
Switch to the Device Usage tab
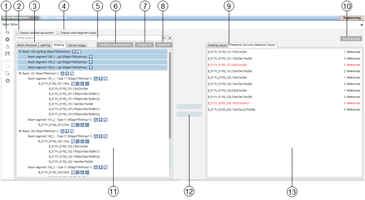(77, 45)
